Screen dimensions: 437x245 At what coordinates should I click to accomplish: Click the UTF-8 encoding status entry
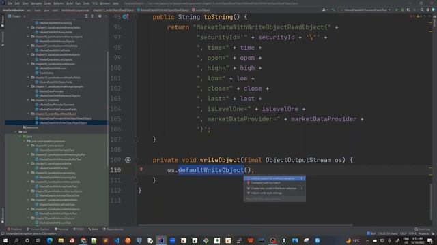[412, 233]
